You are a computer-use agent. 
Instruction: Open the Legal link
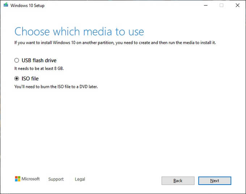(x=80, y=179)
